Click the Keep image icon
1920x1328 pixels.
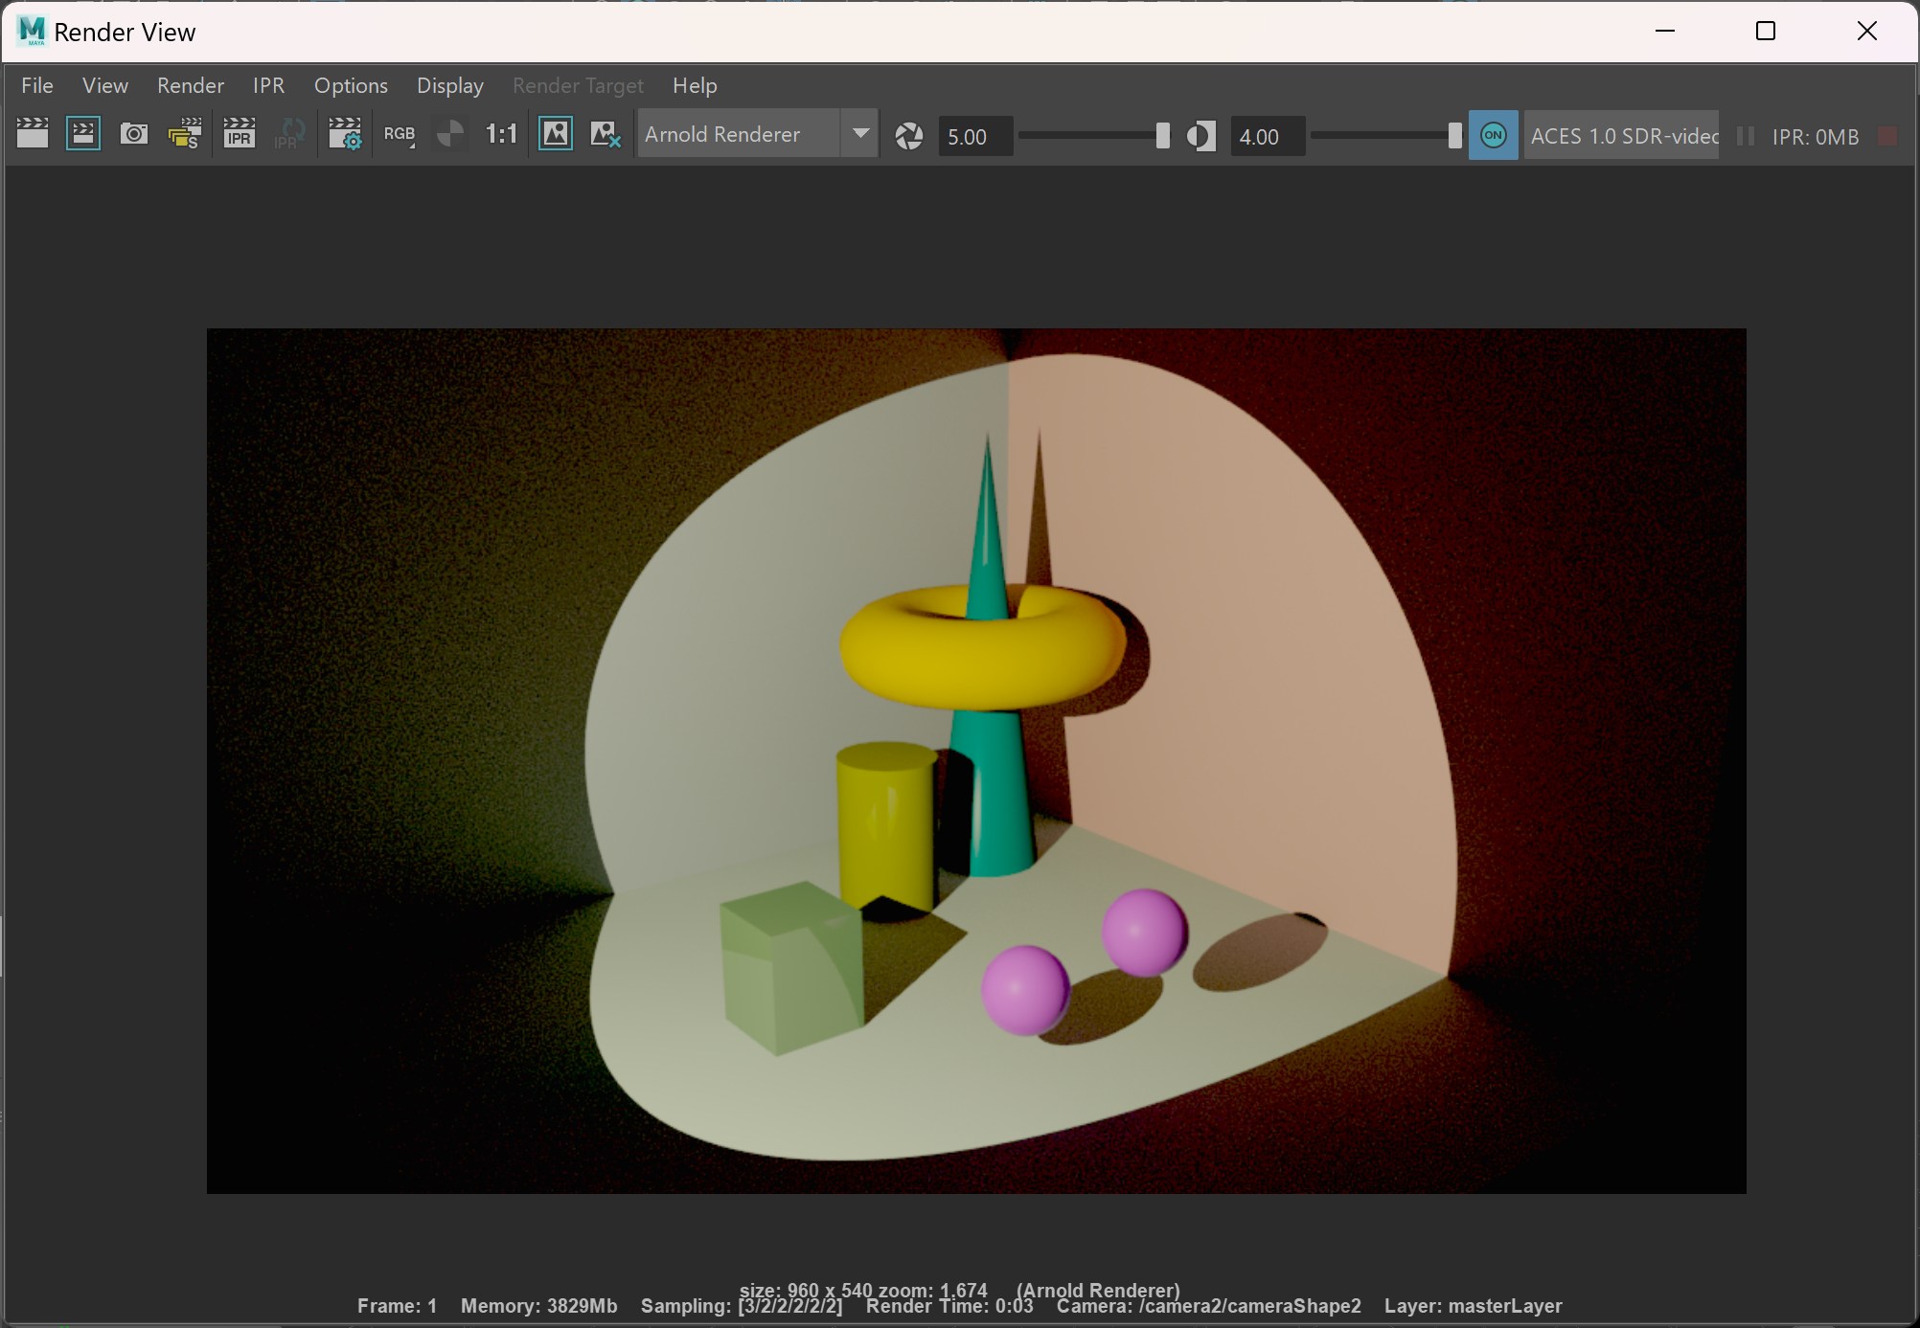click(x=556, y=134)
